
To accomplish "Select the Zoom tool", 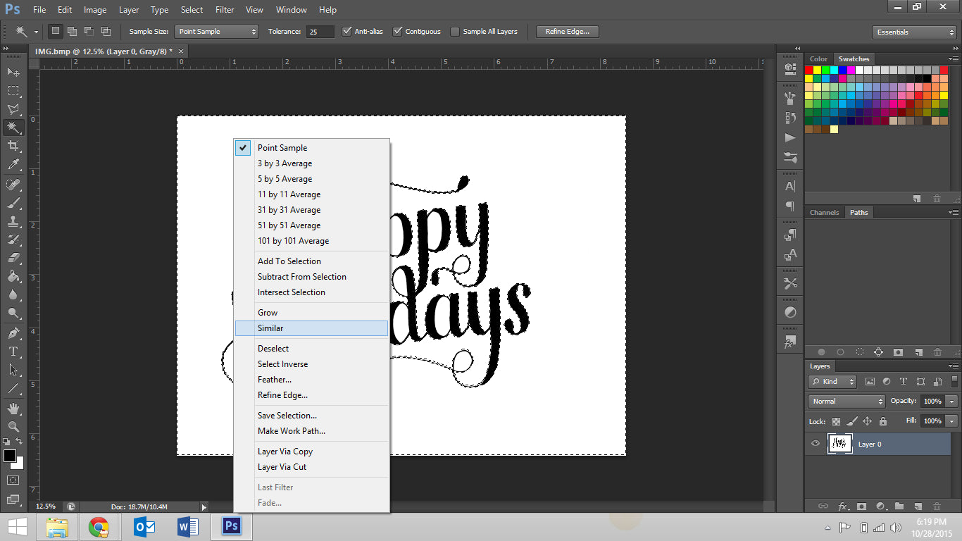I will point(13,427).
